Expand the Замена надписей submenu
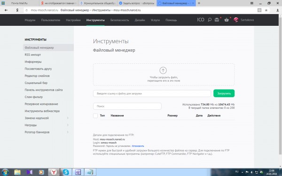 point(68,118)
